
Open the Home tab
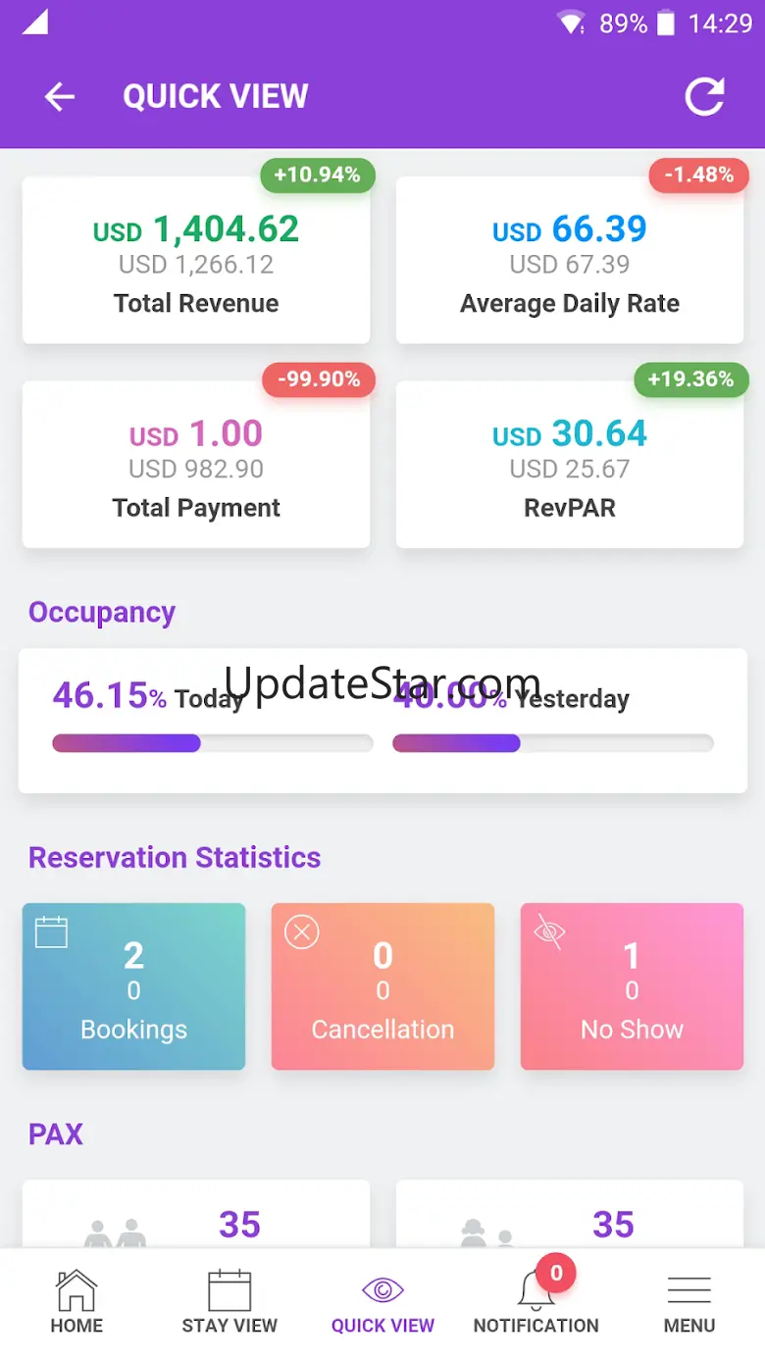(x=76, y=1302)
